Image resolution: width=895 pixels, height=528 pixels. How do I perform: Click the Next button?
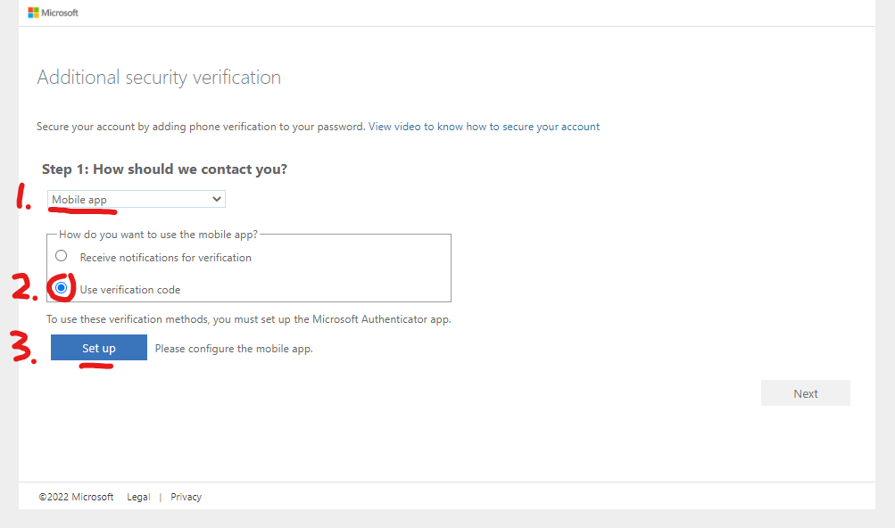pos(806,393)
